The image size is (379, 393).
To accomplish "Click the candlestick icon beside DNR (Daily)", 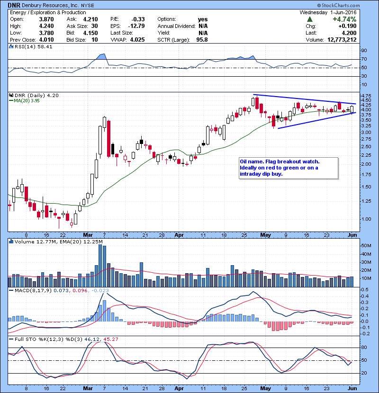I will pos(11,95).
